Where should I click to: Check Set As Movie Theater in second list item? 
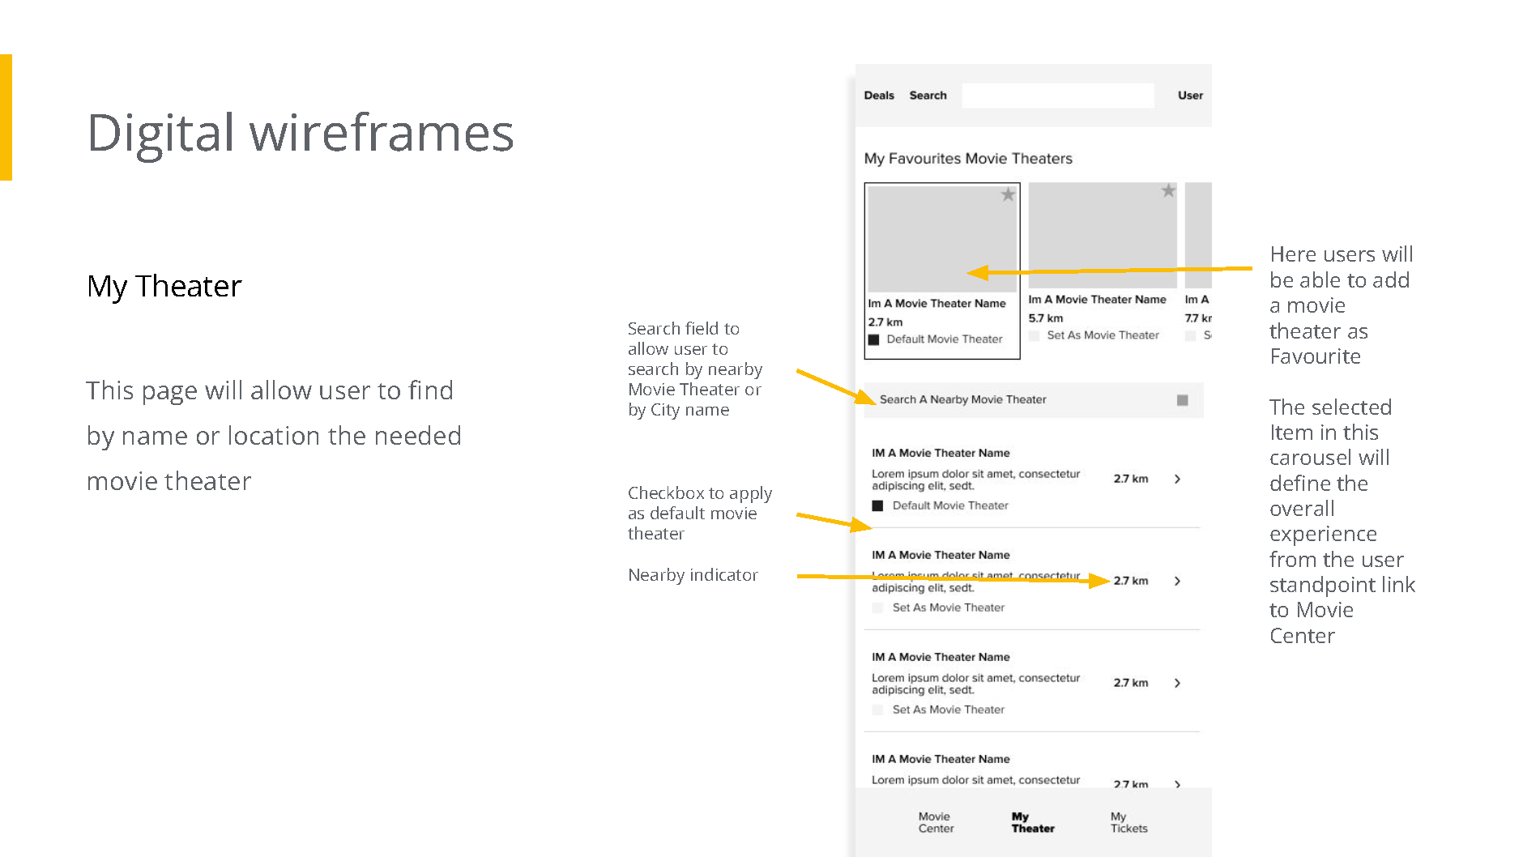point(877,608)
